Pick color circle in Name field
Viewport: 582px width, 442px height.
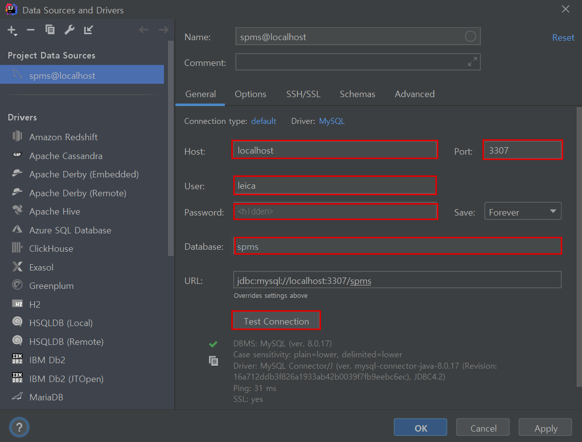pos(470,36)
